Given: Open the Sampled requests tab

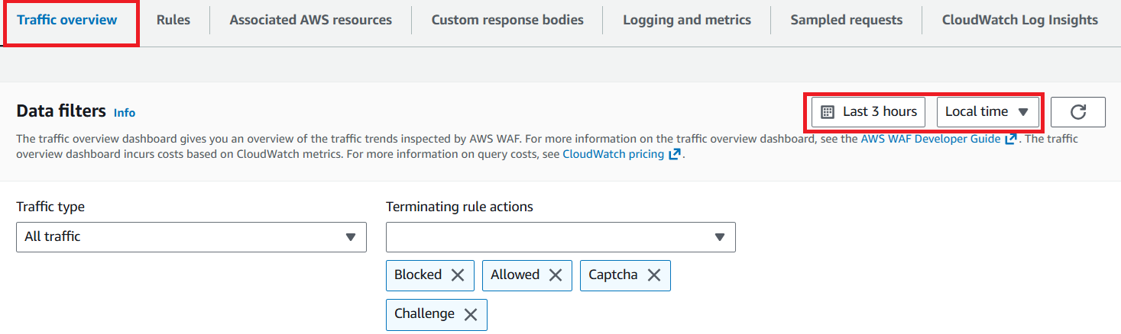Looking at the screenshot, I should [846, 20].
